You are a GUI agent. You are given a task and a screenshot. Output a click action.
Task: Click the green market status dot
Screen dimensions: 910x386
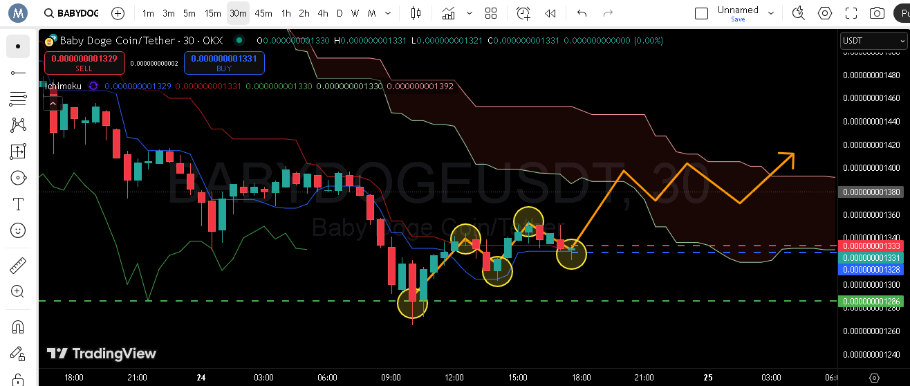(239, 41)
